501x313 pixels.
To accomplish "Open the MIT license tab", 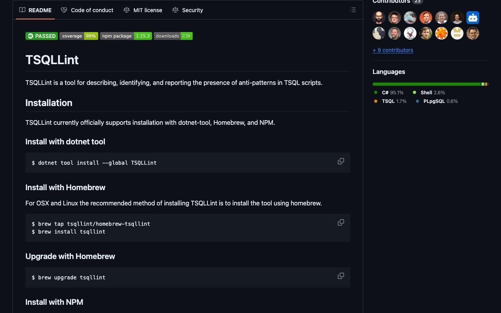I will point(143,10).
